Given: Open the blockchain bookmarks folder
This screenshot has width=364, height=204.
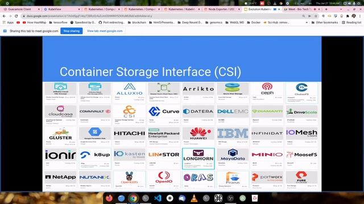Looking at the screenshot, I should point(136,23).
